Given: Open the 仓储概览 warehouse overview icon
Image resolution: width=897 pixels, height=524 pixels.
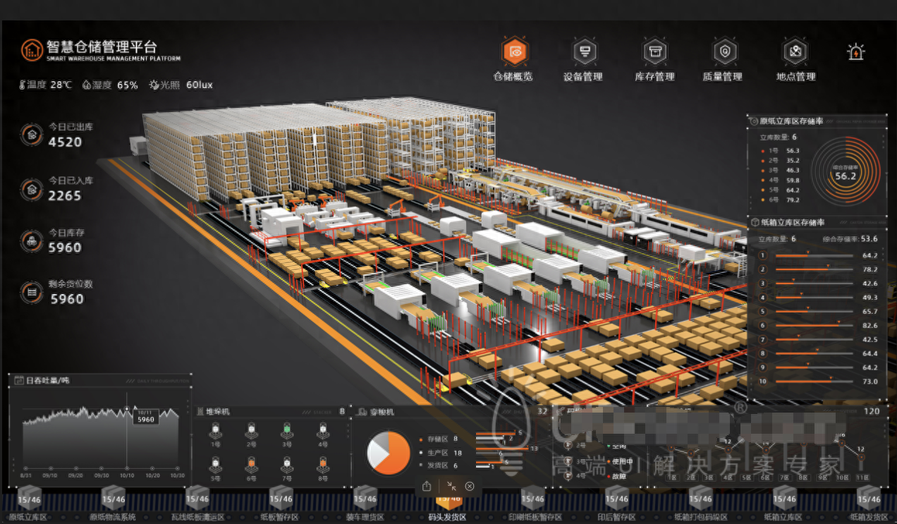Looking at the screenshot, I should [515, 51].
